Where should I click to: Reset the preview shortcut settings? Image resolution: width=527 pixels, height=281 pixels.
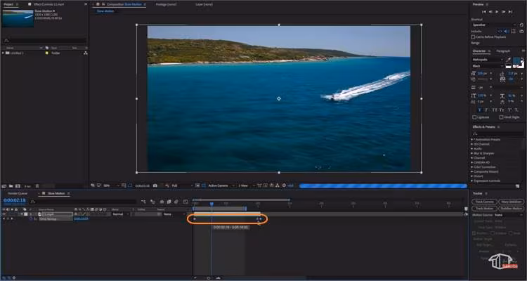(x=521, y=25)
